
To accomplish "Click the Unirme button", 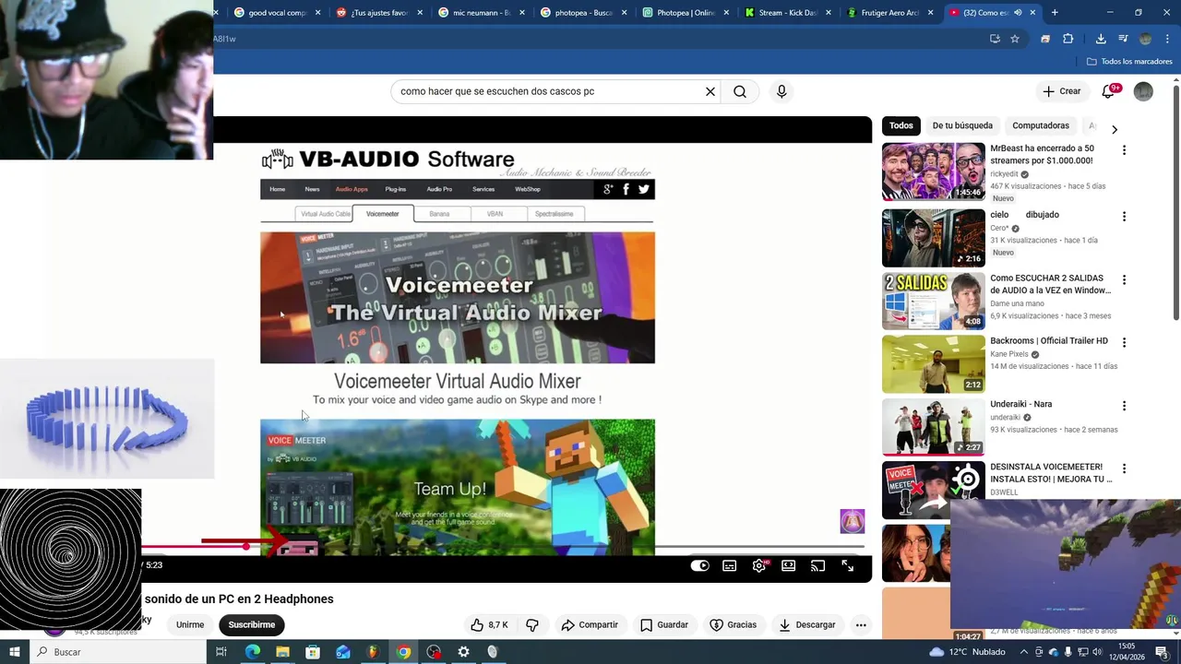I will tap(190, 624).
